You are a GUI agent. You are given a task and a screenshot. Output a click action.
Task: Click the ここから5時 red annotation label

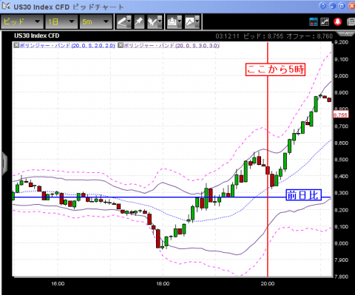pyautogui.click(x=275, y=69)
